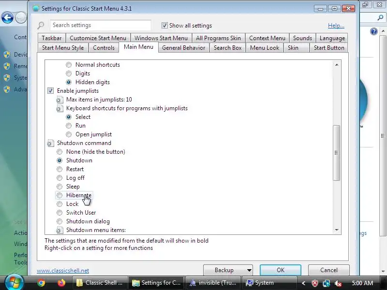Click the OK button
Image resolution: width=387 pixels, height=290 pixels.
281,270
